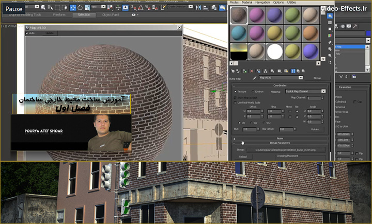Switch to the Object Paint tab

(x=112, y=15)
